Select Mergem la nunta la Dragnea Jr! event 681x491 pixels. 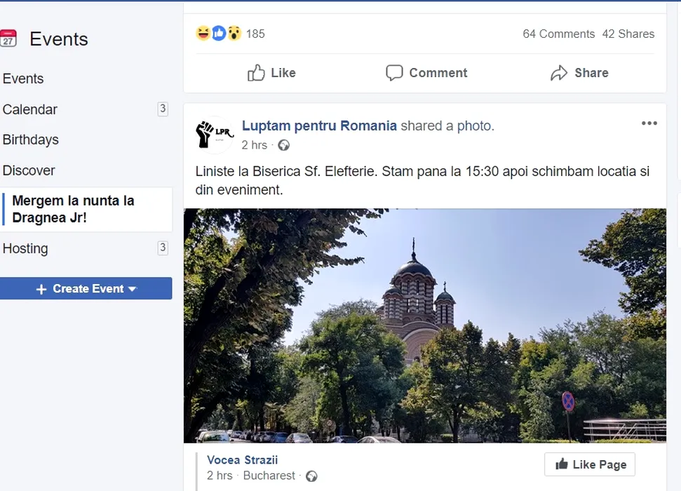(x=74, y=209)
